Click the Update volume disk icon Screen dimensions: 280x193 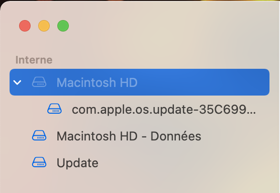[x=39, y=162]
